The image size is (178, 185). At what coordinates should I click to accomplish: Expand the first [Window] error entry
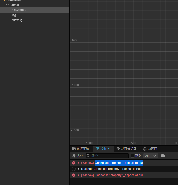click(x=78, y=163)
